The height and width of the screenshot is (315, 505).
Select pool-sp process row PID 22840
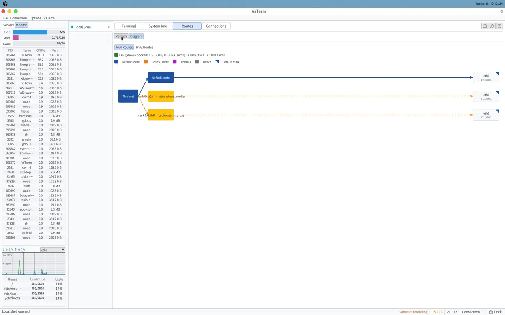click(34, 209)
